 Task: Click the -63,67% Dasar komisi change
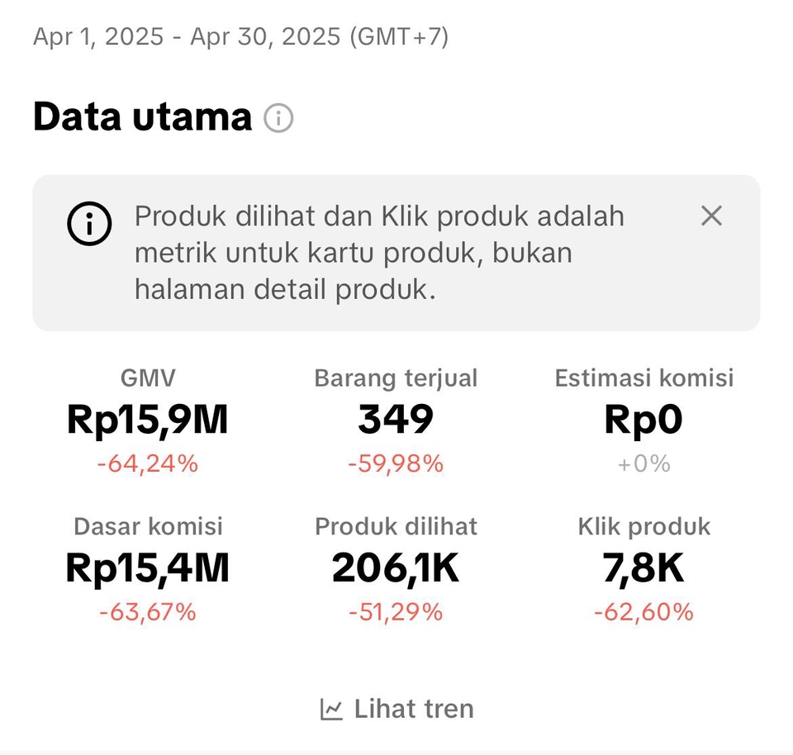pyautogui.click(x=147, y=612)
